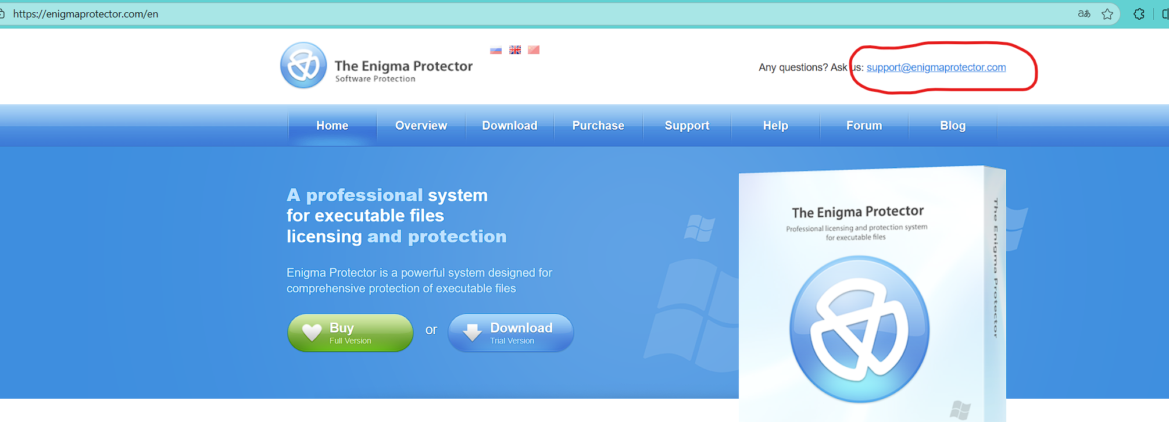Go to the Overview menu item
1169x422 pixels.
pyautogui.click(x=421, y=126)
